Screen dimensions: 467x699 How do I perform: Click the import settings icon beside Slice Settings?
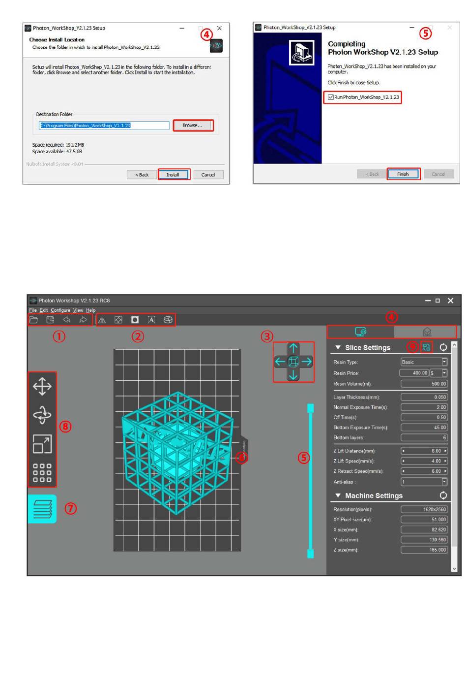(427, 347)
